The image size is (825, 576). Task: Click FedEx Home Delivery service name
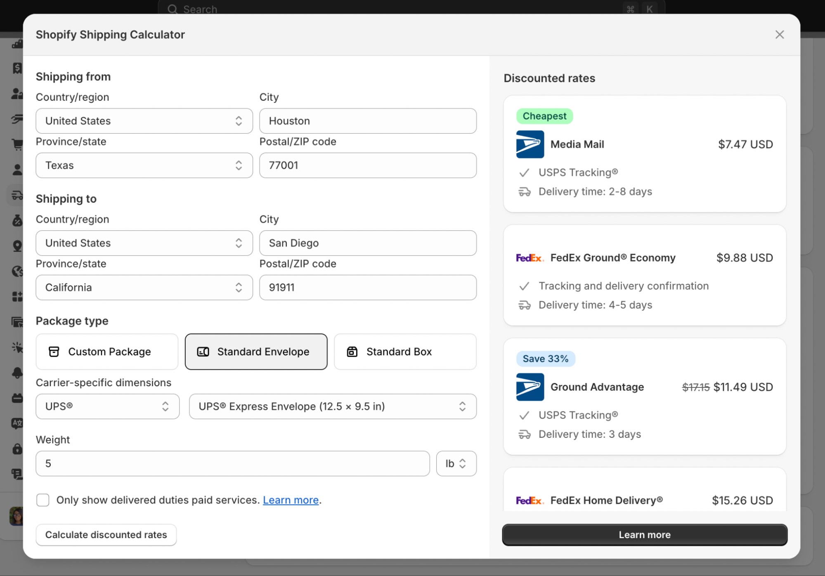[606, 500]
